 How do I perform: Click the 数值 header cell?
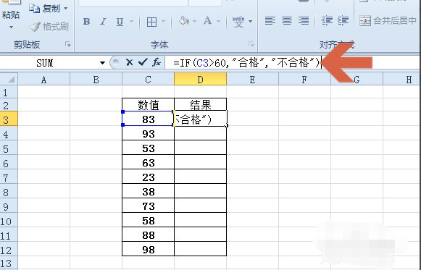(x=148, y=105)
